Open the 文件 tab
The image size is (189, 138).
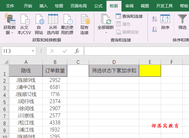(10, 6)
